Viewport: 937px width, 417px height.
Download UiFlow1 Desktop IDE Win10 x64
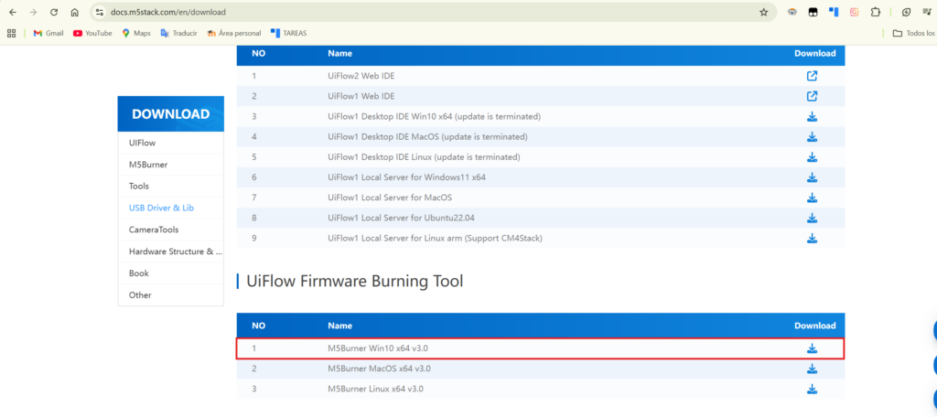point(811,117)
